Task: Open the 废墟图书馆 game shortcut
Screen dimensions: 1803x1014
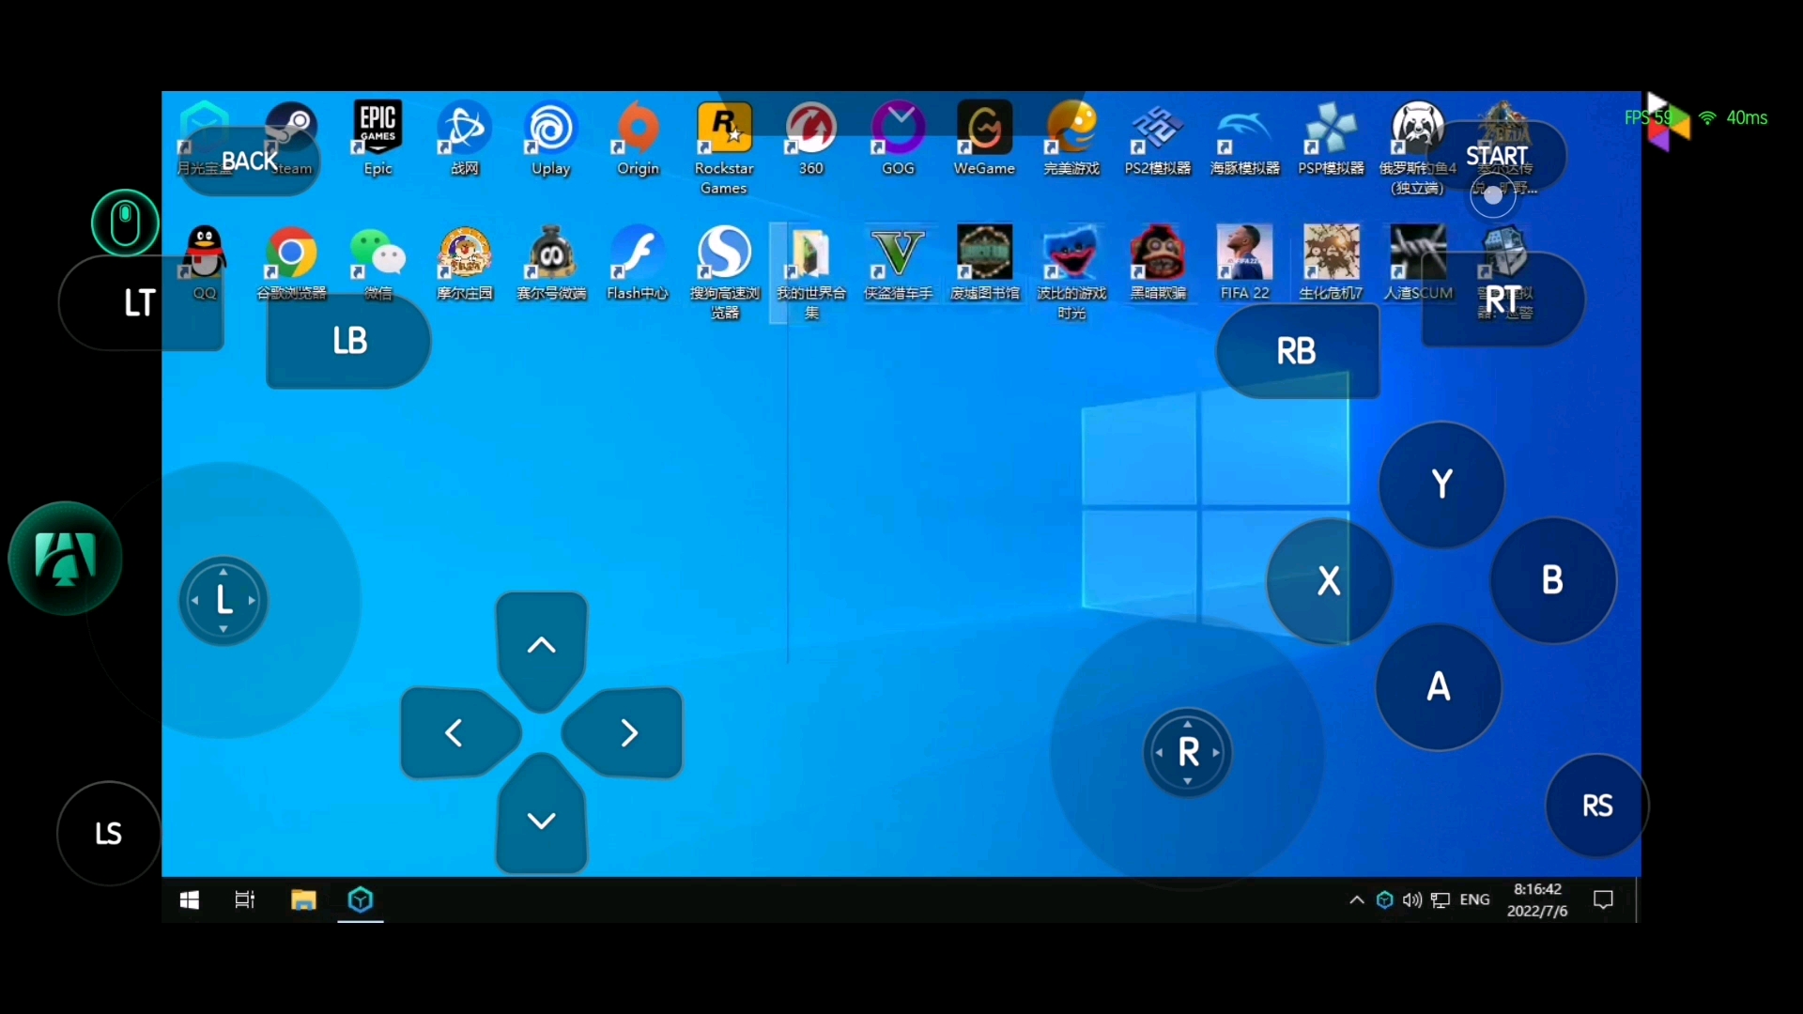Action: (x=984, y=263)
